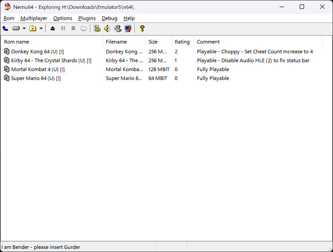The width and height of the screenshot is (333, 252).
Task: Click Super Mario Fully Playable comment
Action: click(x=213, y=78)
